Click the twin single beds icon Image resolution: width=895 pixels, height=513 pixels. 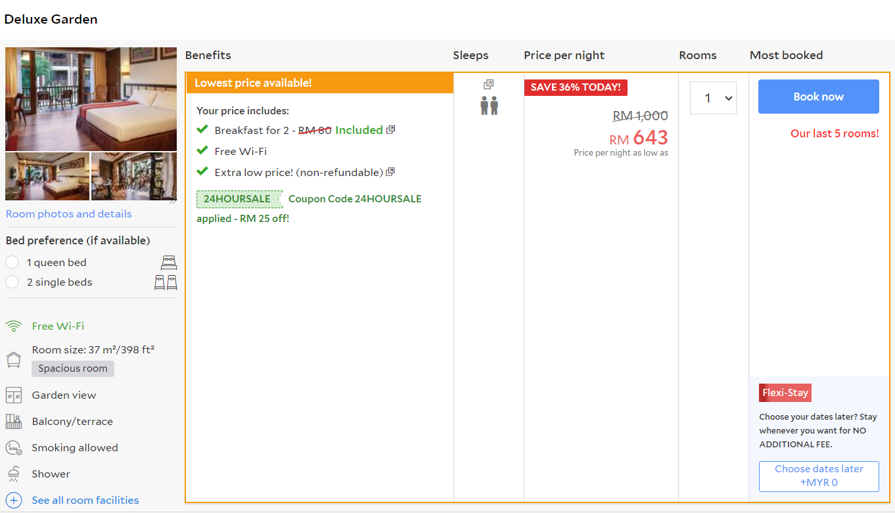click(166, 282)
